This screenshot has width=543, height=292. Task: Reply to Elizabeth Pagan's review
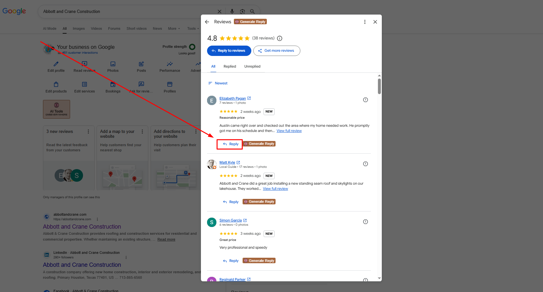(231, 144)
